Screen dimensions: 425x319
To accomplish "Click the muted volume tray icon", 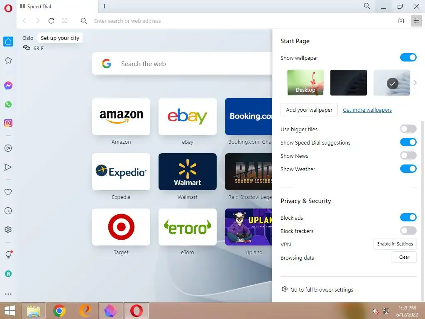I will click(x=376, y=311).
